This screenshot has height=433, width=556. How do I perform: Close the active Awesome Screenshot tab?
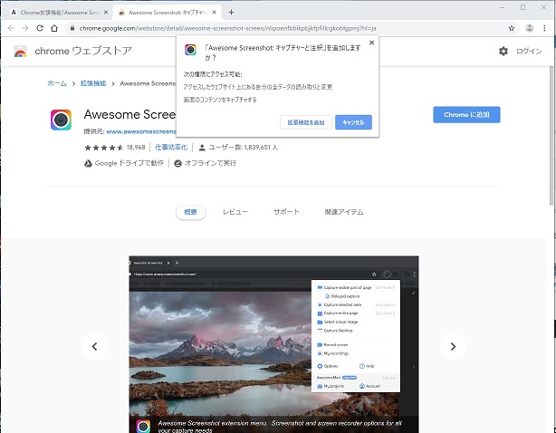pyautogui.click(x=215, y=12)
